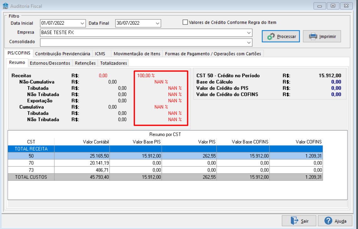Open Formas de Pagamento / Operações com Cartões tab

[x=213, y=54]
